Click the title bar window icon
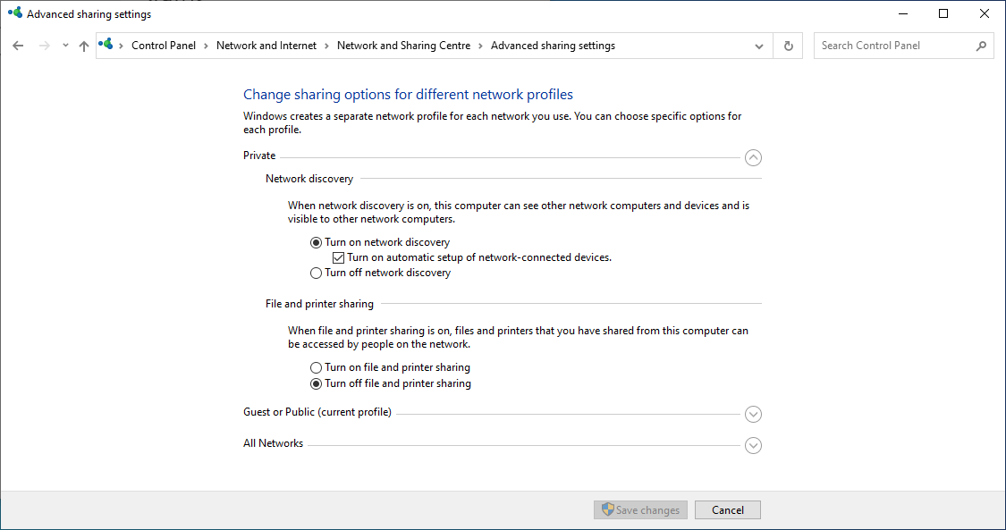This screenshot has height=530, width=1006. pos(15,13)
